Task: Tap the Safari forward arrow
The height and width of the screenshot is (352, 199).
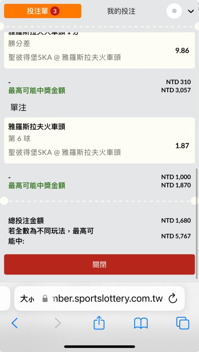Action: point(58,323)
